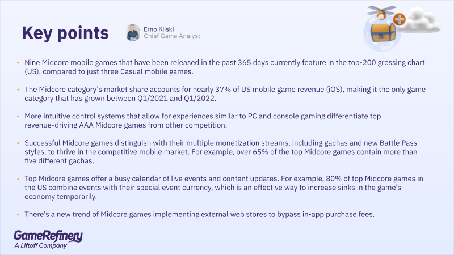This screenshot has height=255, width=454.
Task: Click Erno Kiiski's profile photo
Action: tap(133, 32)
